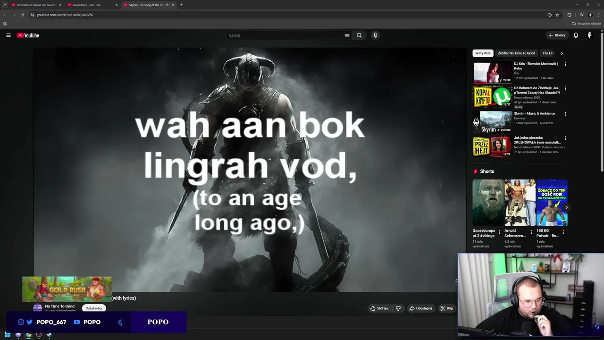Open site information icon in address bar
The image size is (604, 340).
point(32,15)
